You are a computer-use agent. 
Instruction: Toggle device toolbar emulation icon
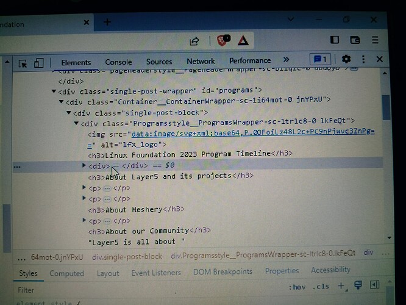click(38, 63)
